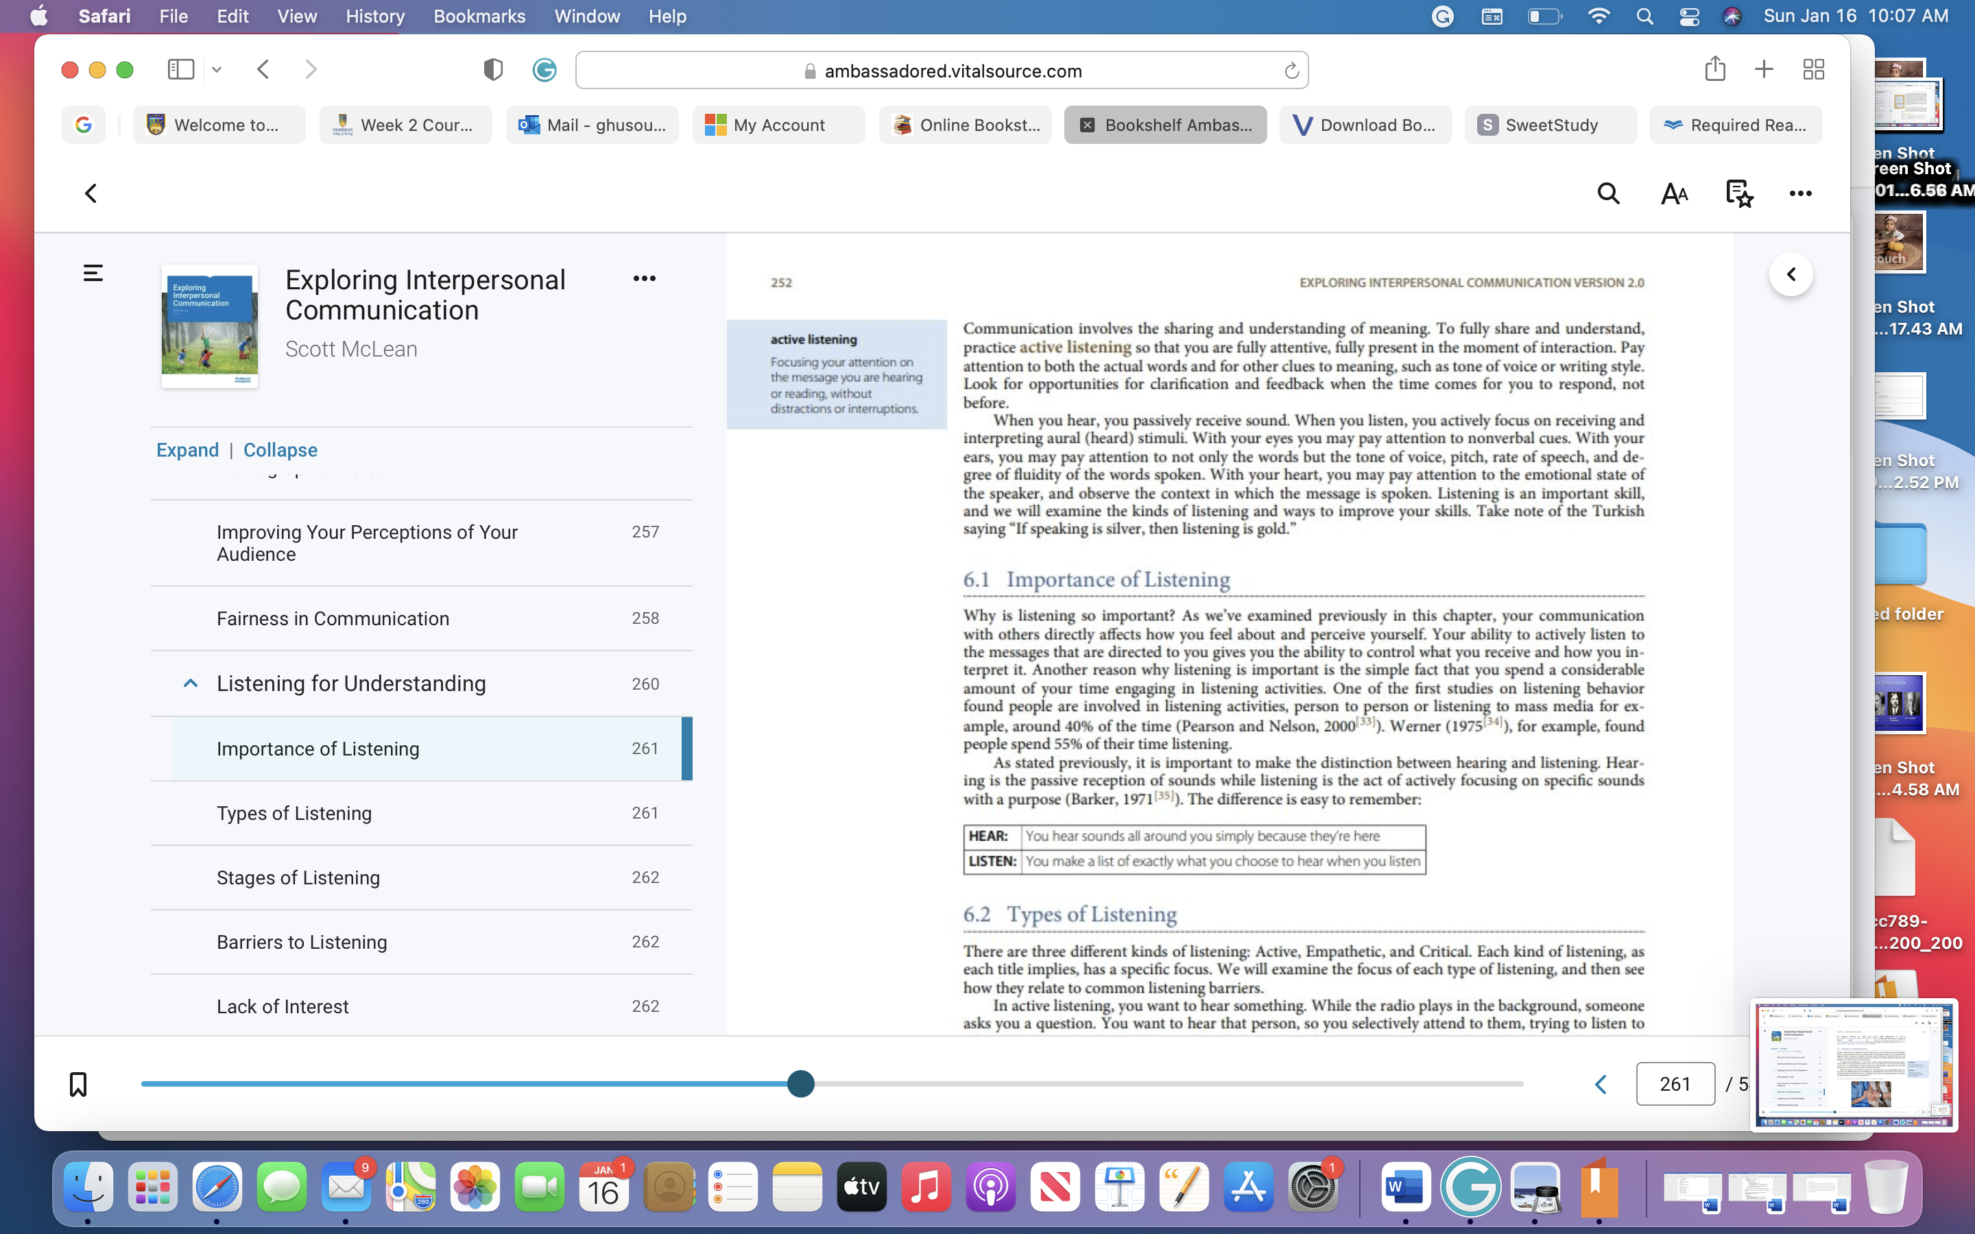Click the Collapse link
This screenshot has width=1975, height=1234.
point(280,450)
